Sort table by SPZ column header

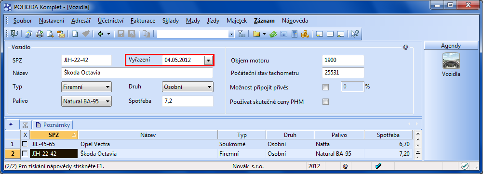(x=54, y=135)
